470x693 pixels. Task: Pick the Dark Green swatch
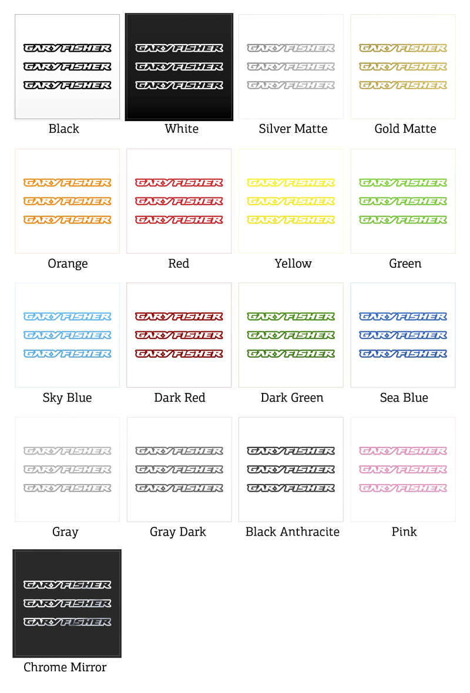coord(291,335)
